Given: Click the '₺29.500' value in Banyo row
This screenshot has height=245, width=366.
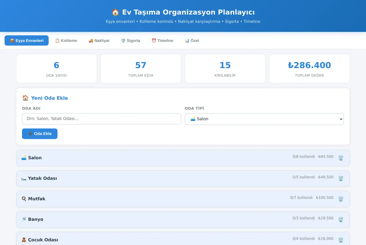Looking at the screenshot, I should point(326,218).
